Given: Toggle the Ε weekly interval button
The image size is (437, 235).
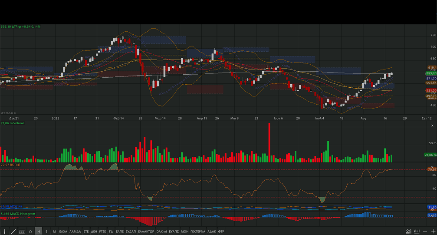Looking at the screenshot, I should tap(46, 232).
